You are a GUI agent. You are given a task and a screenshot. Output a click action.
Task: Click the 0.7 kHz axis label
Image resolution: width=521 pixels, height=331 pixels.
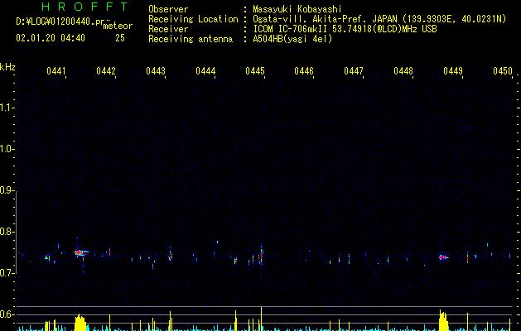coord(7,273)
